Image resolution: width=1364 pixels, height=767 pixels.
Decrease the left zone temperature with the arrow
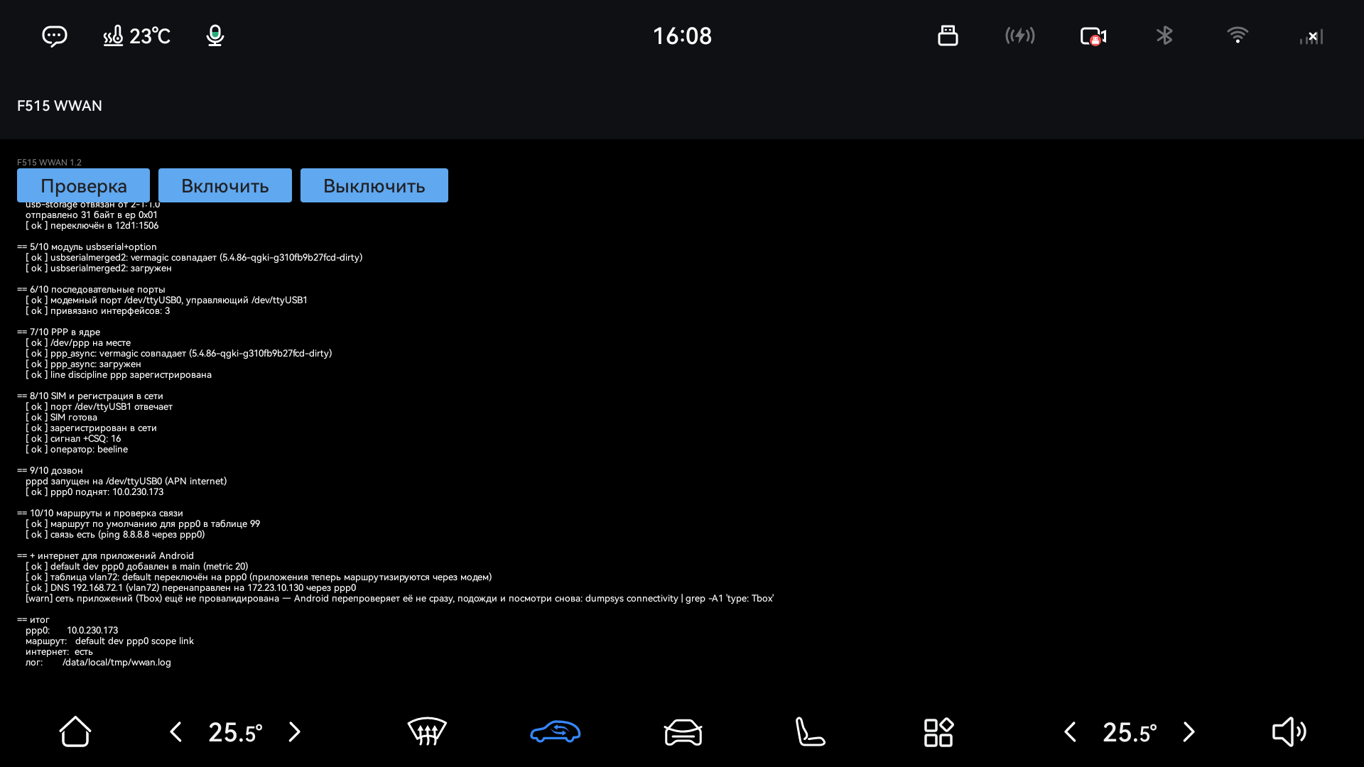point(176,731)
